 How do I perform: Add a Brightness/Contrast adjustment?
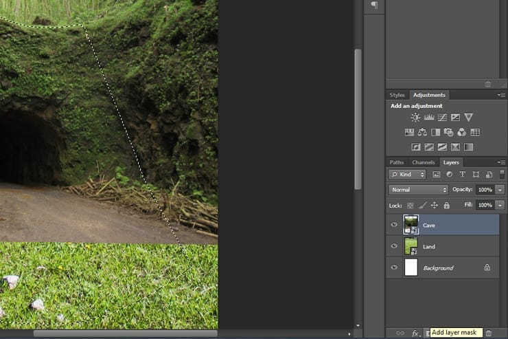click(x=415, y=118)
